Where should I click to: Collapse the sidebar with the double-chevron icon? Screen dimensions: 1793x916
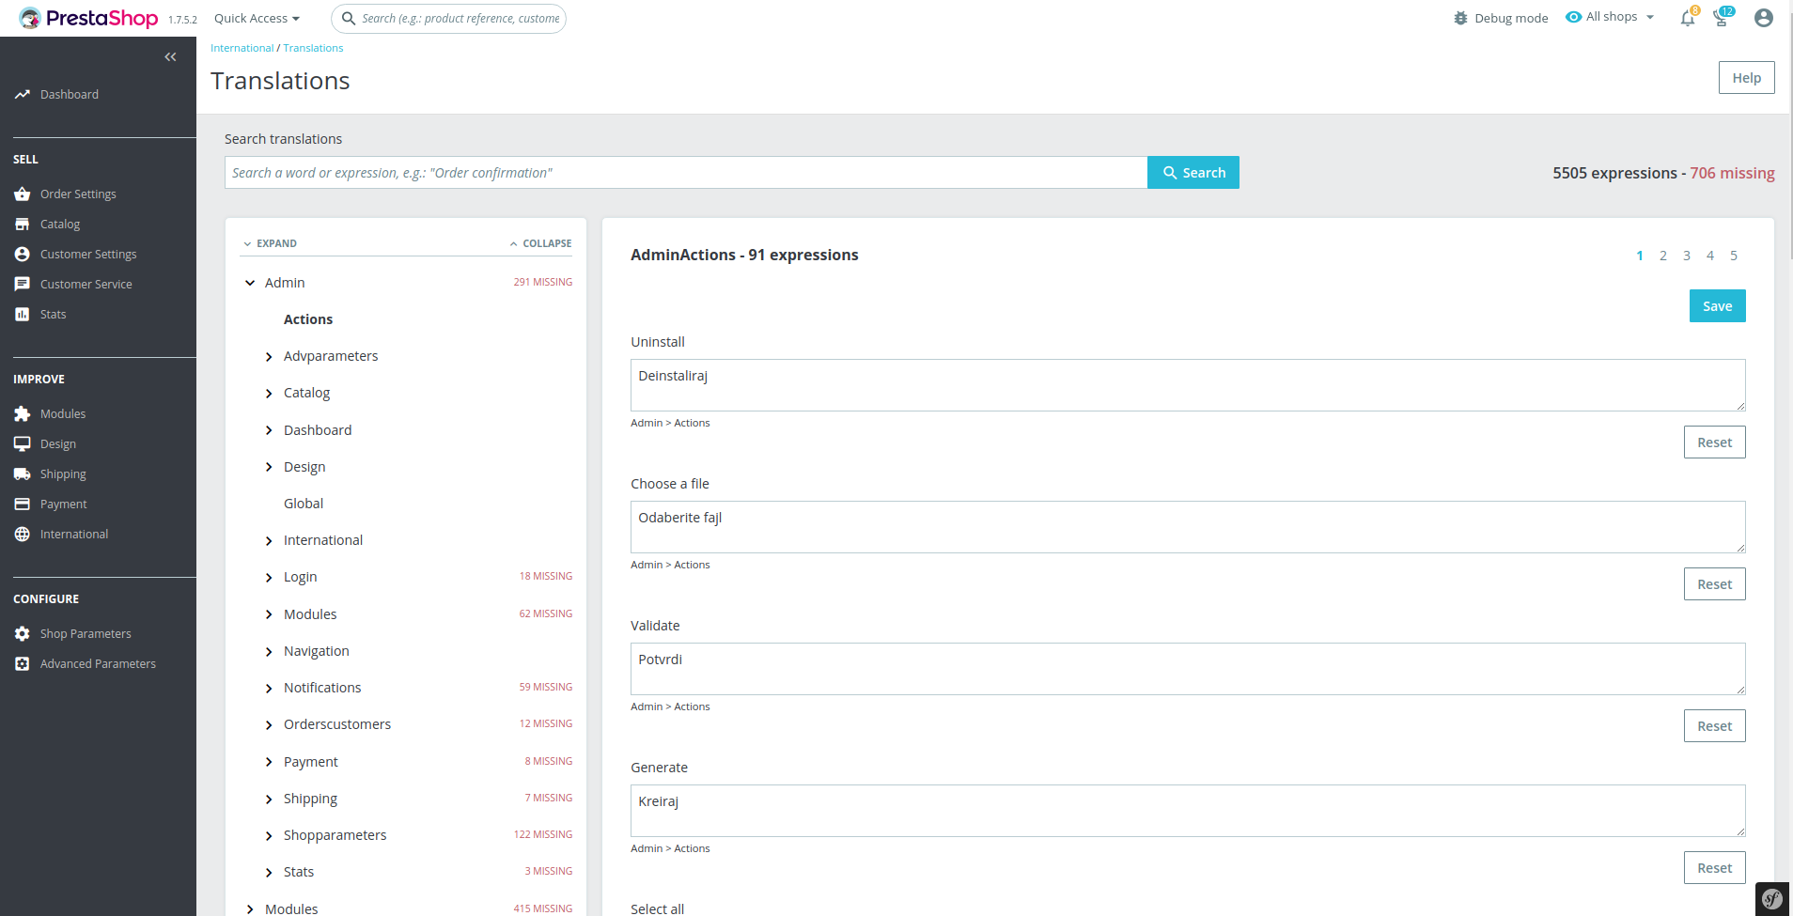pyautogui.click(x=170, y=57)
